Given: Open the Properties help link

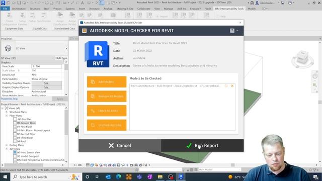Looking at the screenshot, I should tap(9, 99).
